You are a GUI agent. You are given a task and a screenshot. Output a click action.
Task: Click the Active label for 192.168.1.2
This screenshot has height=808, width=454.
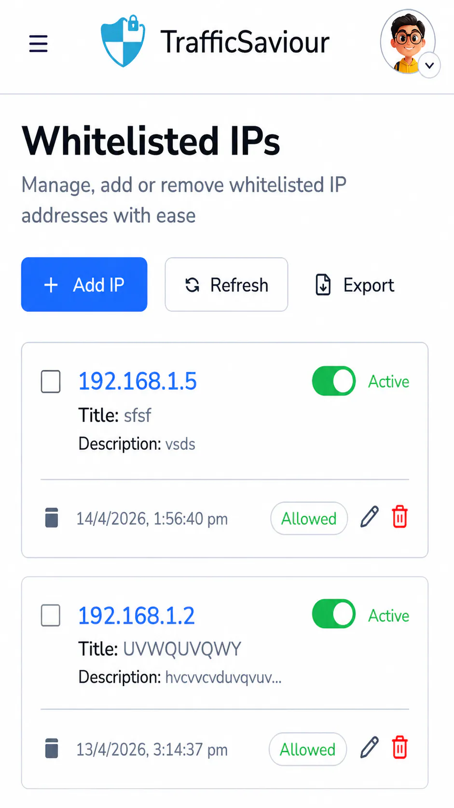(389, 616)
